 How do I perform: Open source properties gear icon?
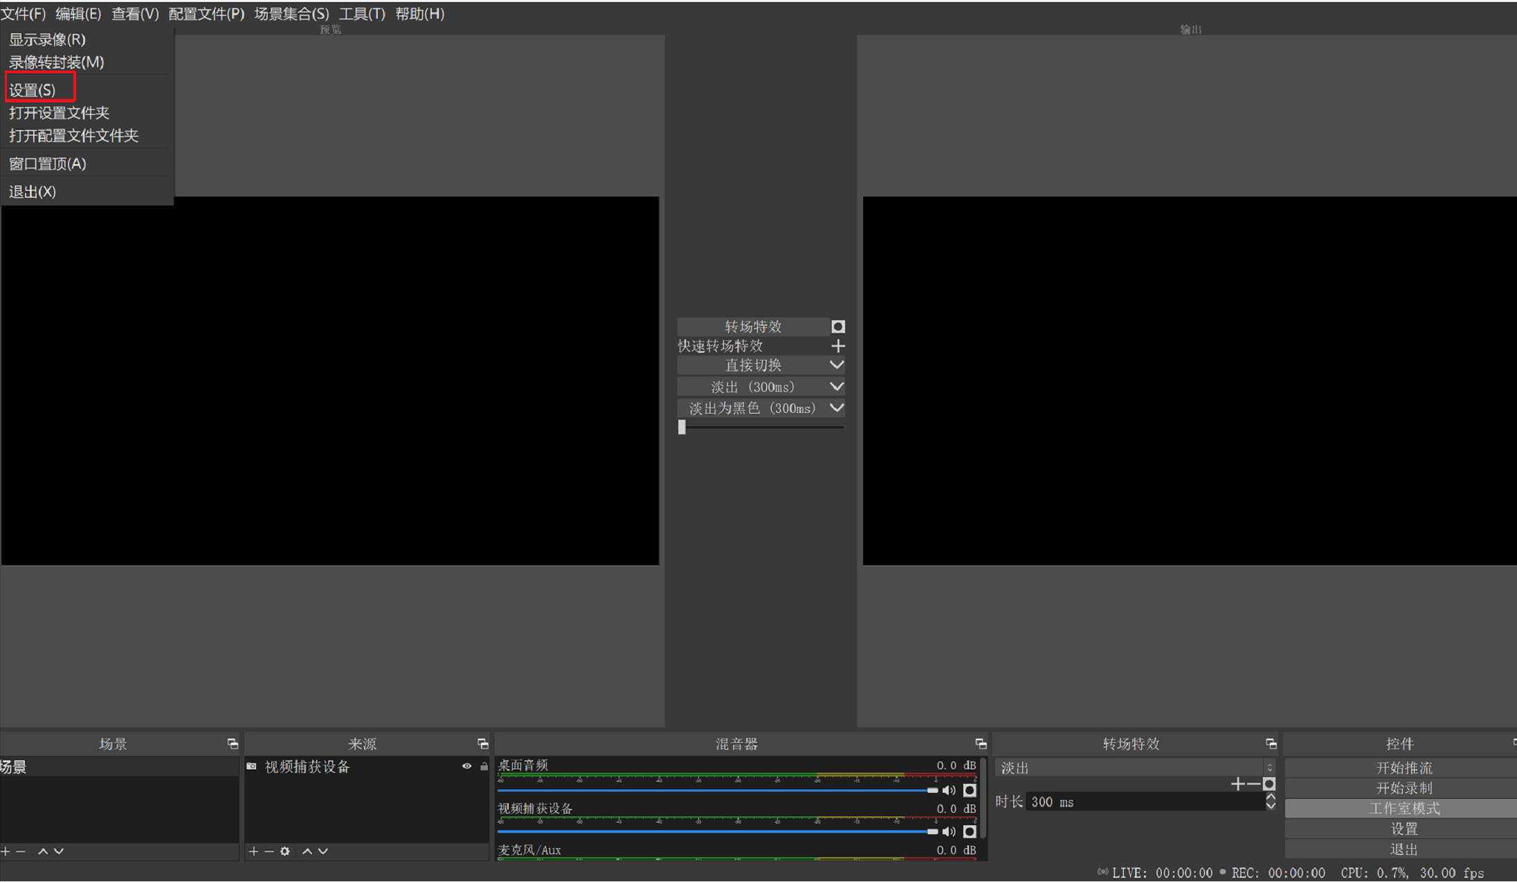pyautogui.click(x=285, y=851)
